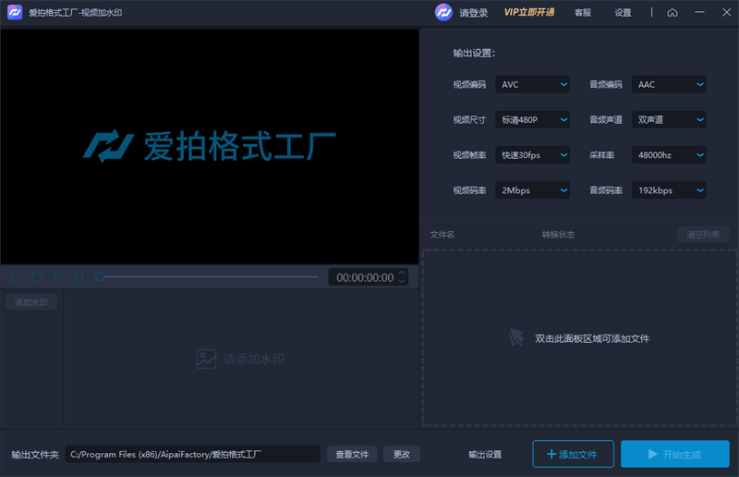Screen dimensions: 739x477
Task: Click the user avatar beside 请登录
Action: click(443, 12)
